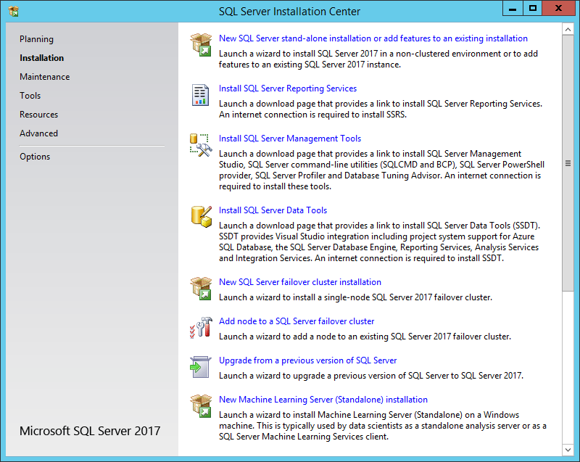Start New SQL Server failover cluster installation

click(x=300, y=282)
